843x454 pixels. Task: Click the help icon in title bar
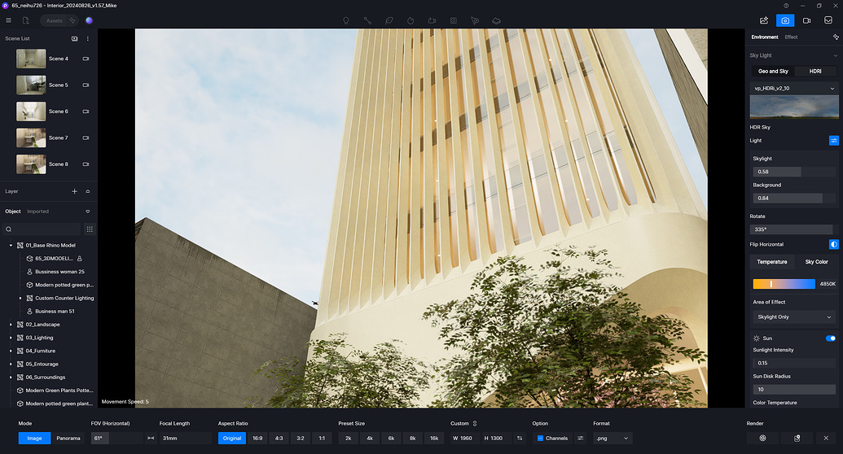click(x=786, y=6)
